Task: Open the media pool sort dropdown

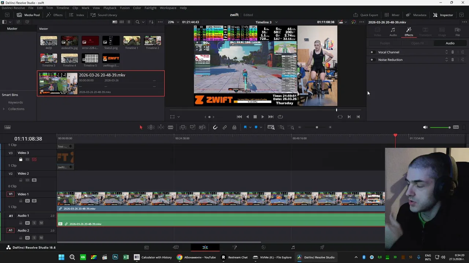Action: tap(151, 22)
